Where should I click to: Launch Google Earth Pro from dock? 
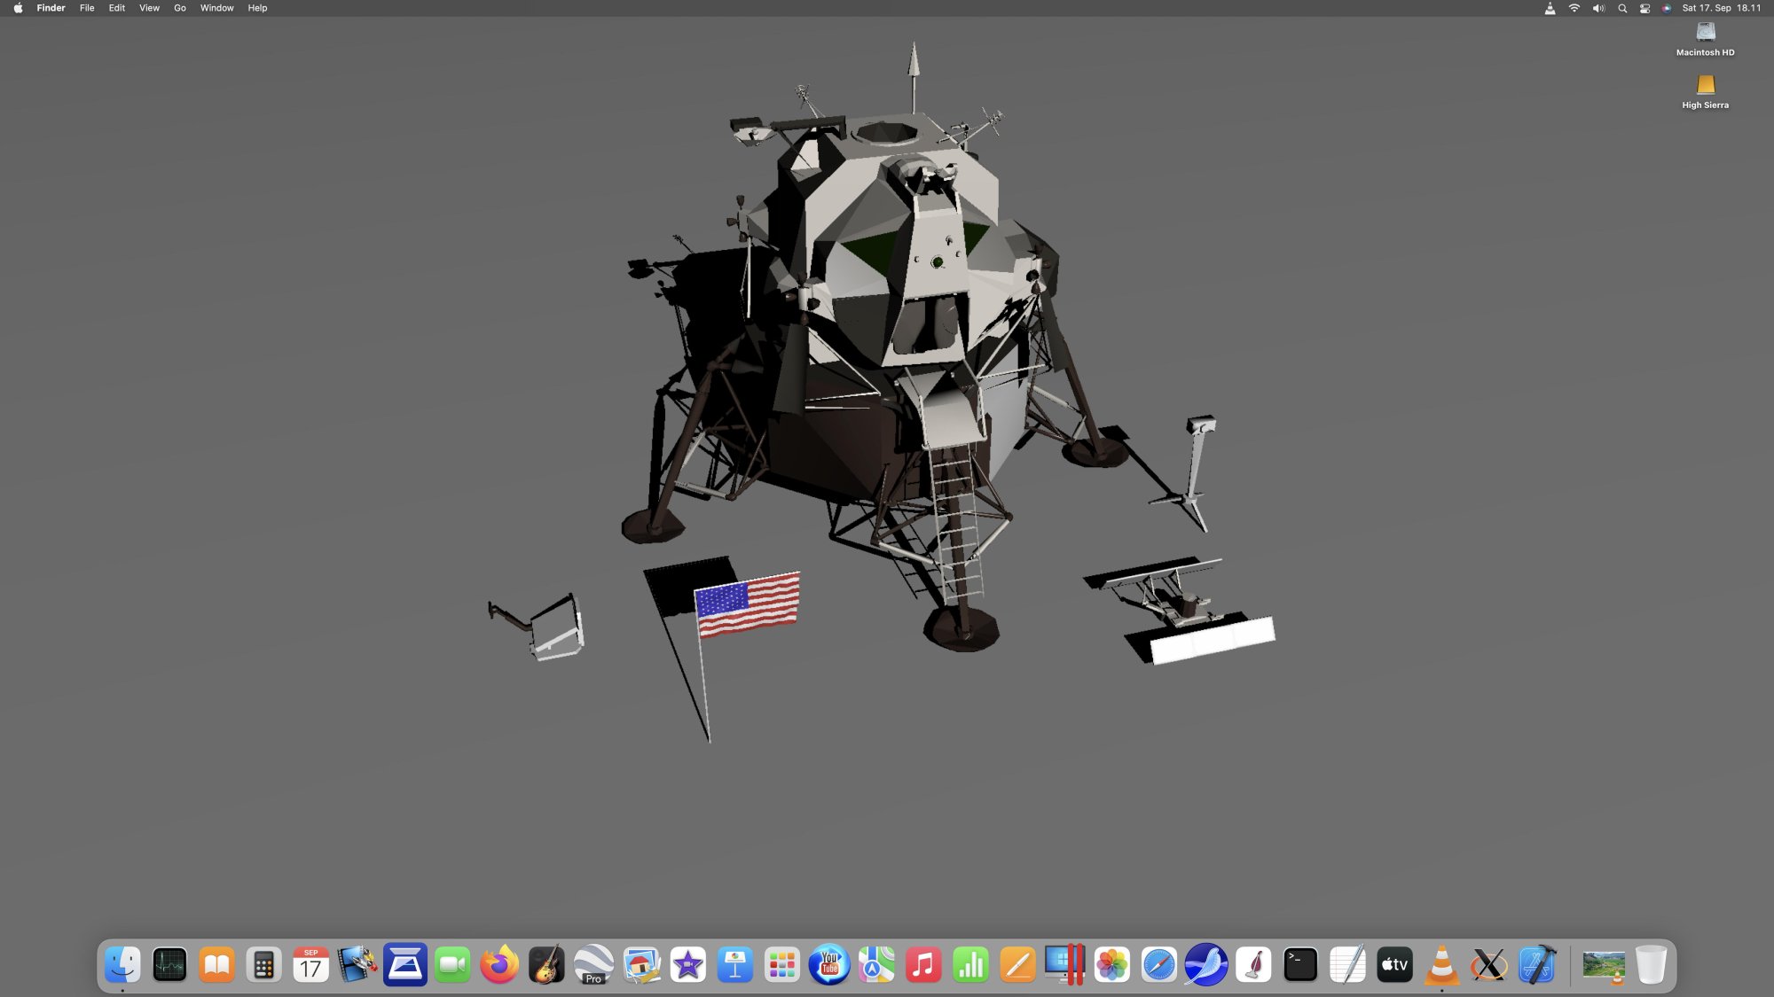pos(593,965)
